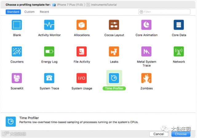
Task: Open the InstrumentsTutorial target selector
Action: click(x=101, y=5)
